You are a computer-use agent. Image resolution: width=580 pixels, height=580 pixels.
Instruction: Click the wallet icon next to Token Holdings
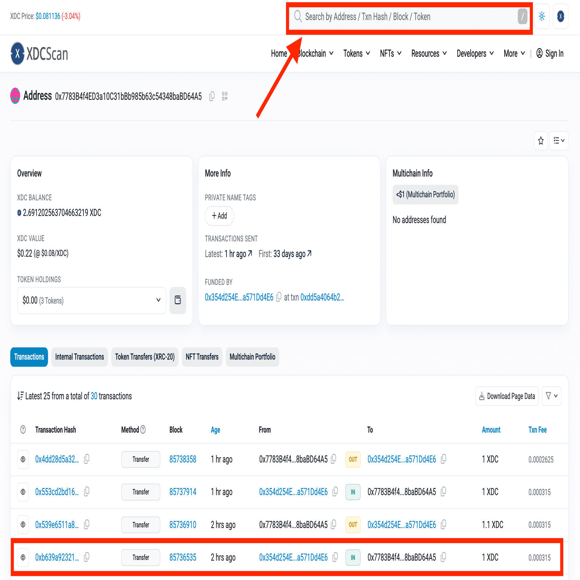pos(178,301)
